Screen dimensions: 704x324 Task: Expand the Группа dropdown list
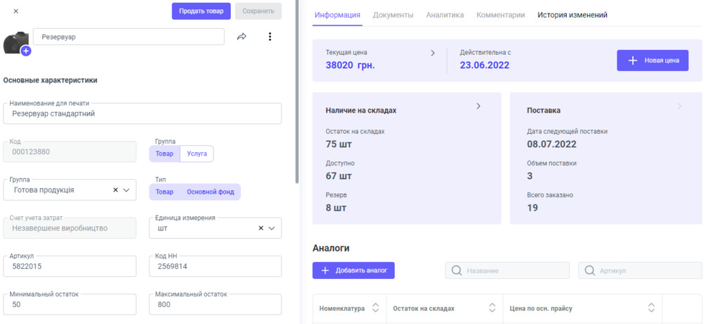click(x=127, y=190)
